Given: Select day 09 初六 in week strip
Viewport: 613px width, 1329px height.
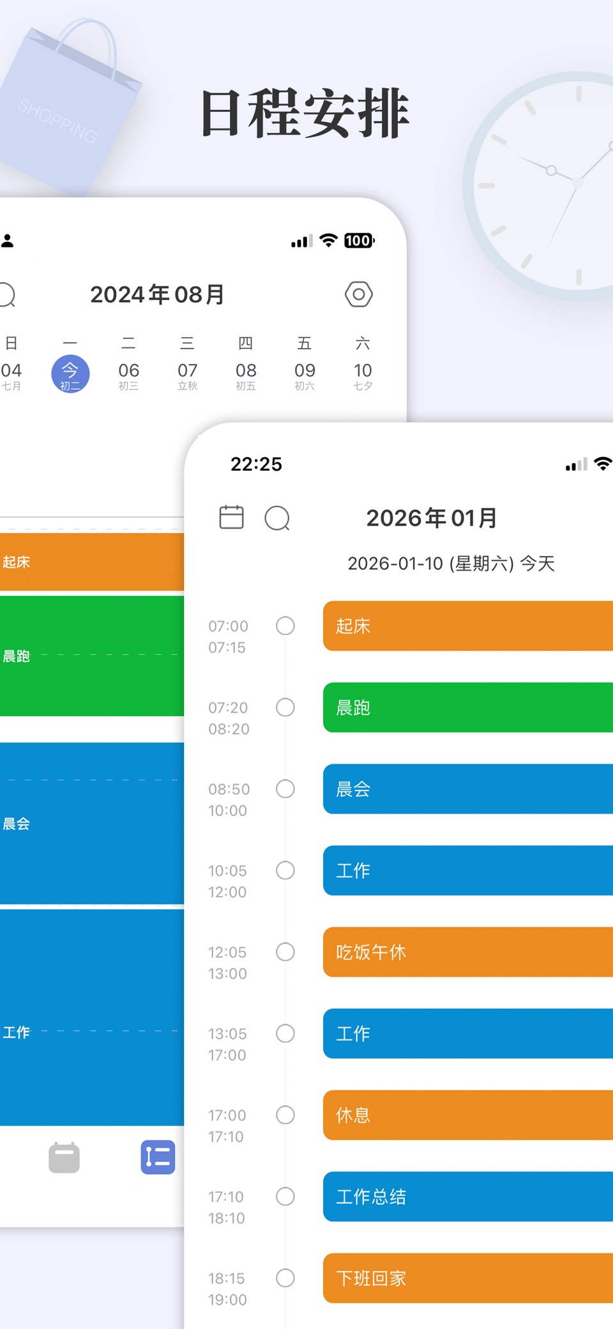Looking at the screenshot, I should 305,375.
